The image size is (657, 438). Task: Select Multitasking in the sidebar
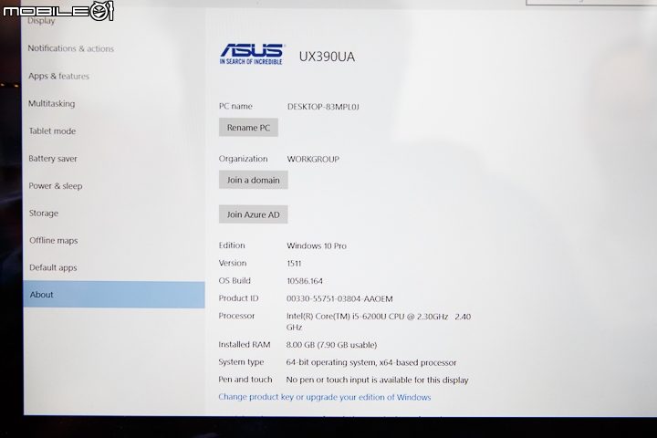click(51, 103)
